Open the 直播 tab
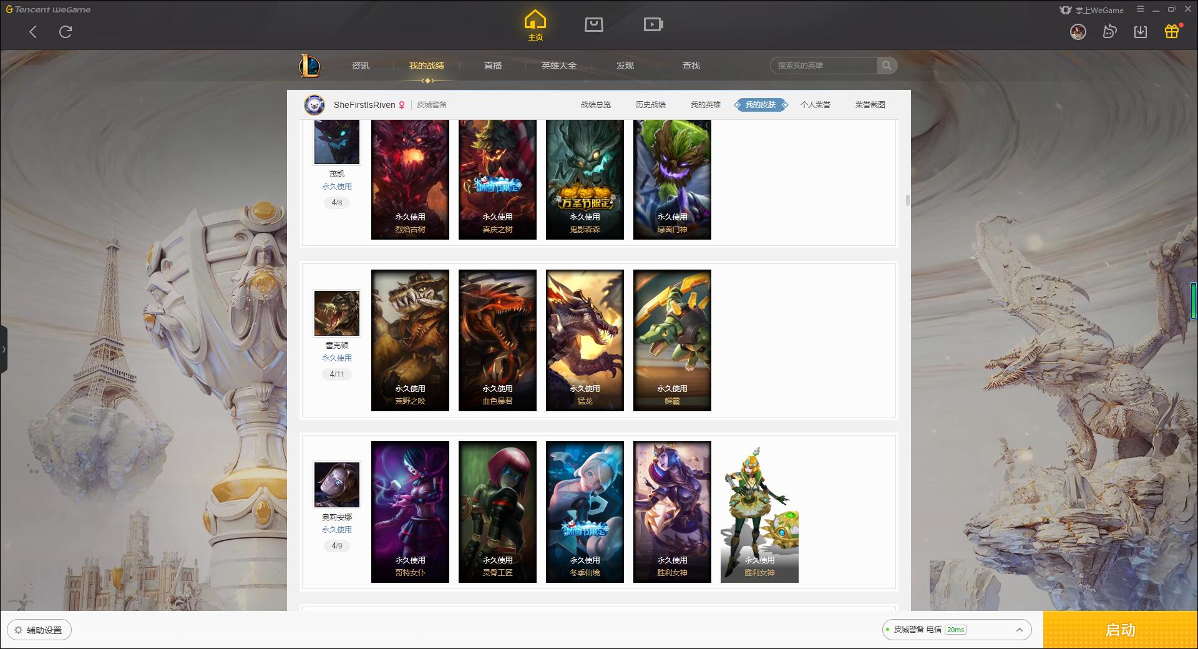1198x649 pixels. click(493, 66)
